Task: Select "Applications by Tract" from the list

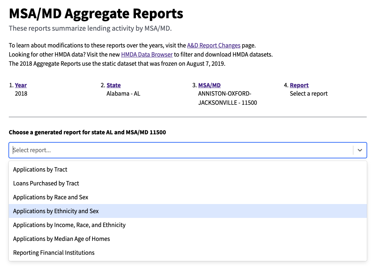Action: coord(40,169)
